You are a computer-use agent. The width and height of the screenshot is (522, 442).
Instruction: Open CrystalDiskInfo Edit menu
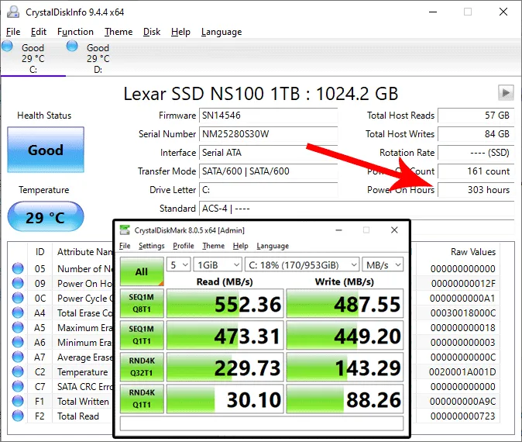click(x=39, y=32)
